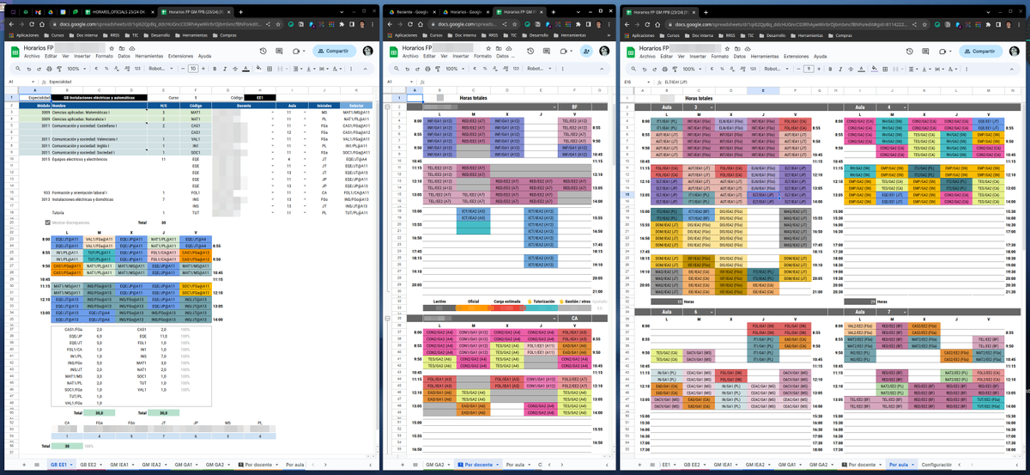This screenshot has height=475, width=1030.
Task: Open font Robot... dropdown in left window
Action: click(161, 69)
